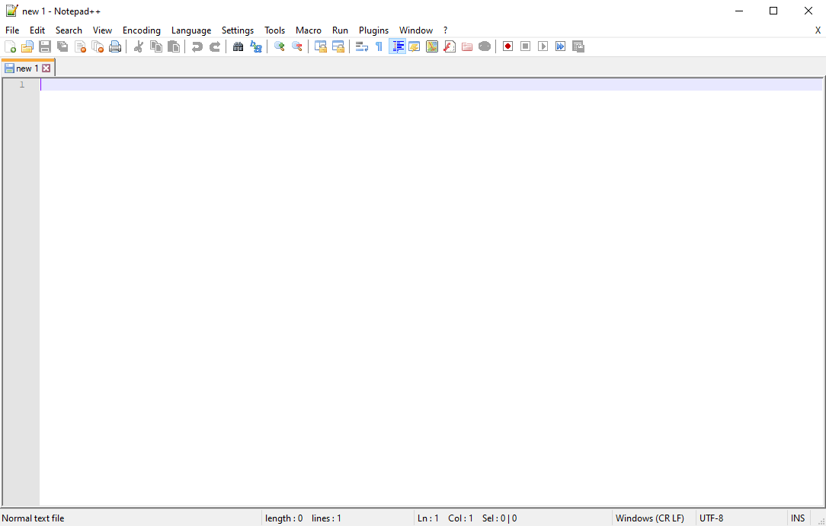This screenshot has width=826, height=526.
Task: Click the Save floppy disk icon
Action: 45,46
